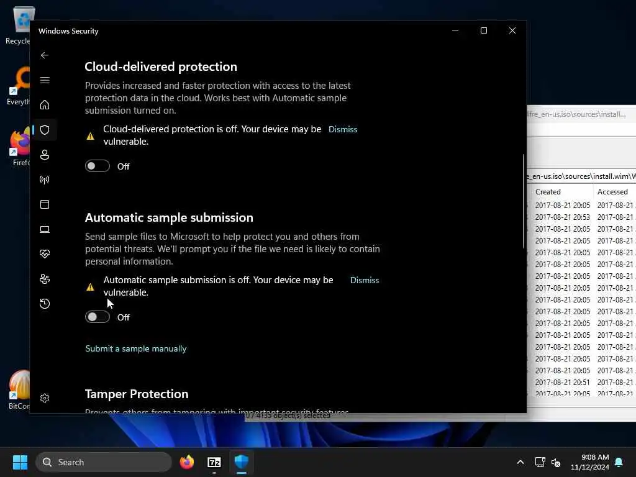Image resolution: width=636 pixels, height=477 pixels.
Task: Open Device security laptop icon
Action: pos(45,230)
